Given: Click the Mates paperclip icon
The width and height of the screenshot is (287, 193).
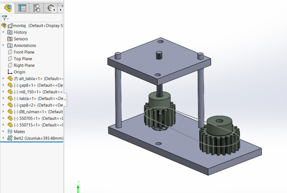Looking at the screenshot, I should [x=10, y=131].
